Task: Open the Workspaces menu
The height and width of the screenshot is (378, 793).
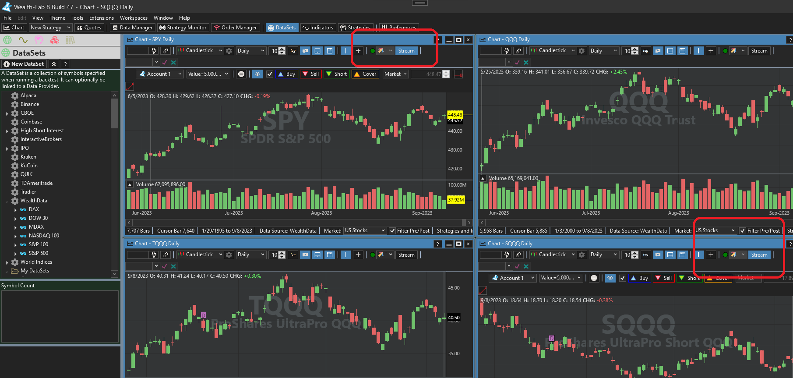Action: (134, 18)
